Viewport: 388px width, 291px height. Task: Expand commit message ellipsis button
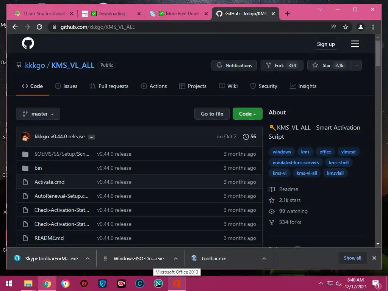[x=92, y=137]
